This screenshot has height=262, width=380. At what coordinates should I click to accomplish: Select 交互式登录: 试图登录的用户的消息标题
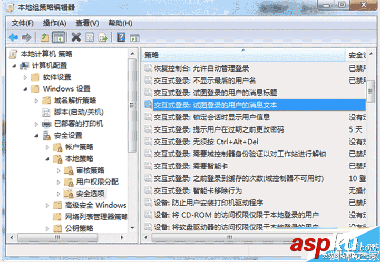point(216,93)
